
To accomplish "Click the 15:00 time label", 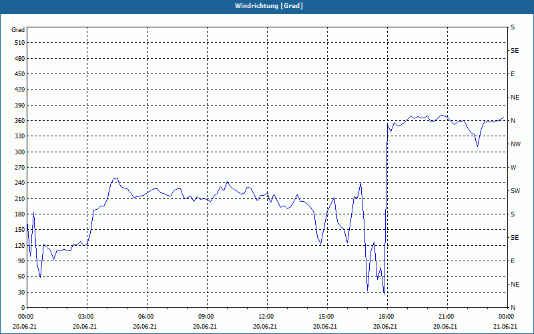I will click(326, 316).
